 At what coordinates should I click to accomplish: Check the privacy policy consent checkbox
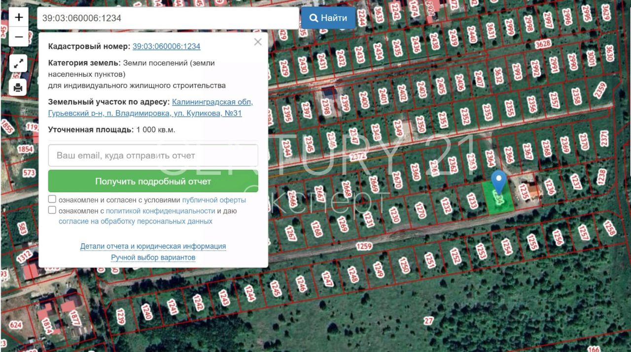point(52,210)
